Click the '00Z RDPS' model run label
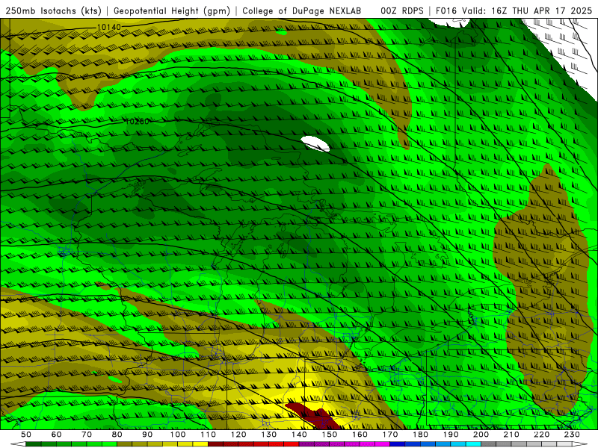 402,11
